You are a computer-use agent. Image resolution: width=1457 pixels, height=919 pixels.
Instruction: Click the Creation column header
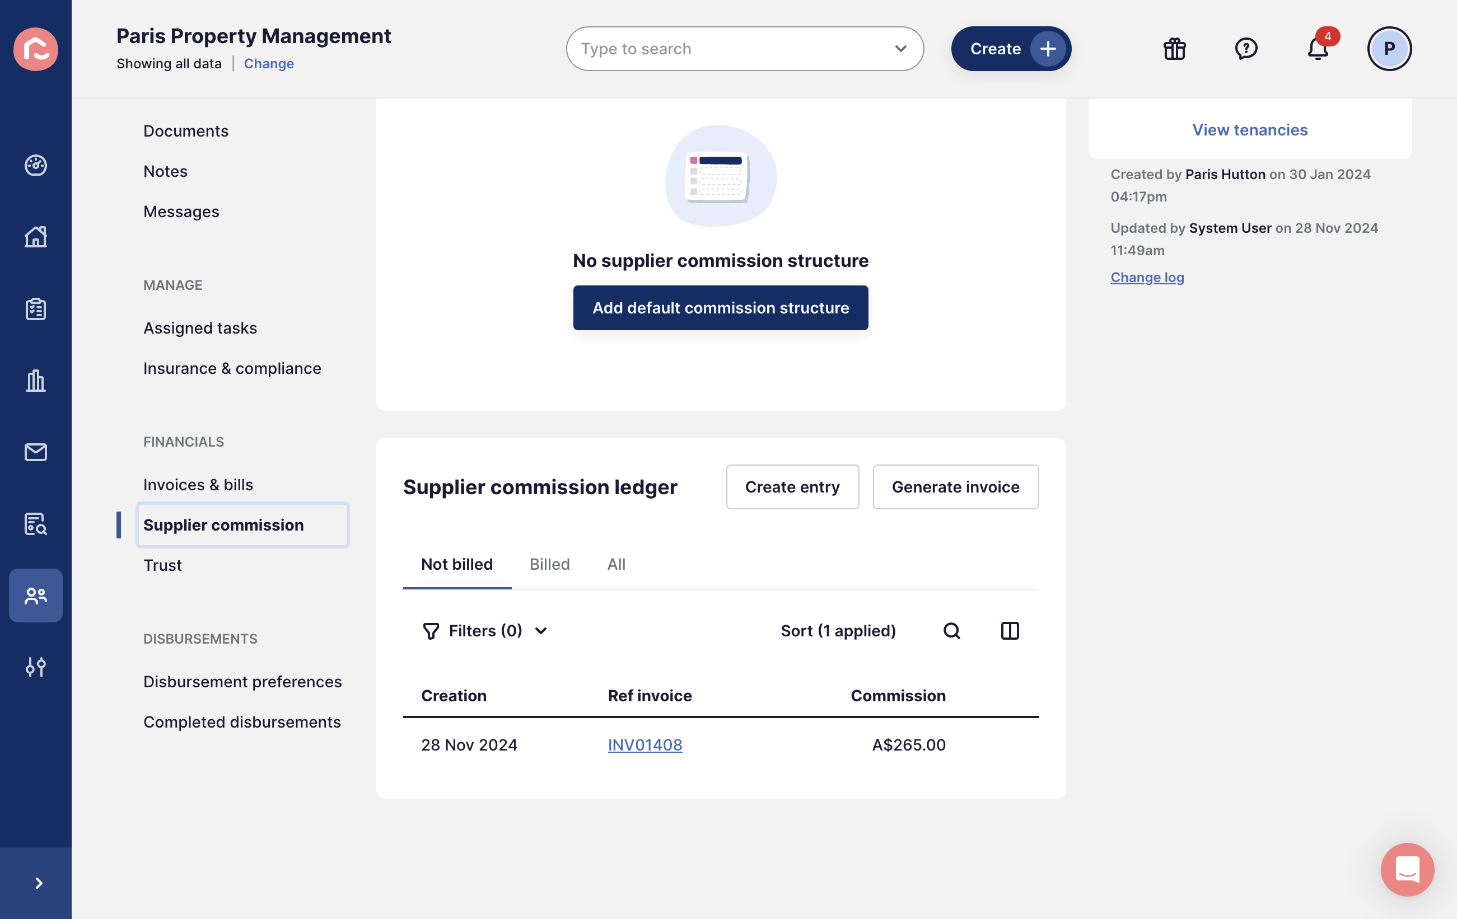454,696
